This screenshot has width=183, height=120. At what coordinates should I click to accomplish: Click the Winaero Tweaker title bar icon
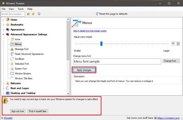[3, 3]
